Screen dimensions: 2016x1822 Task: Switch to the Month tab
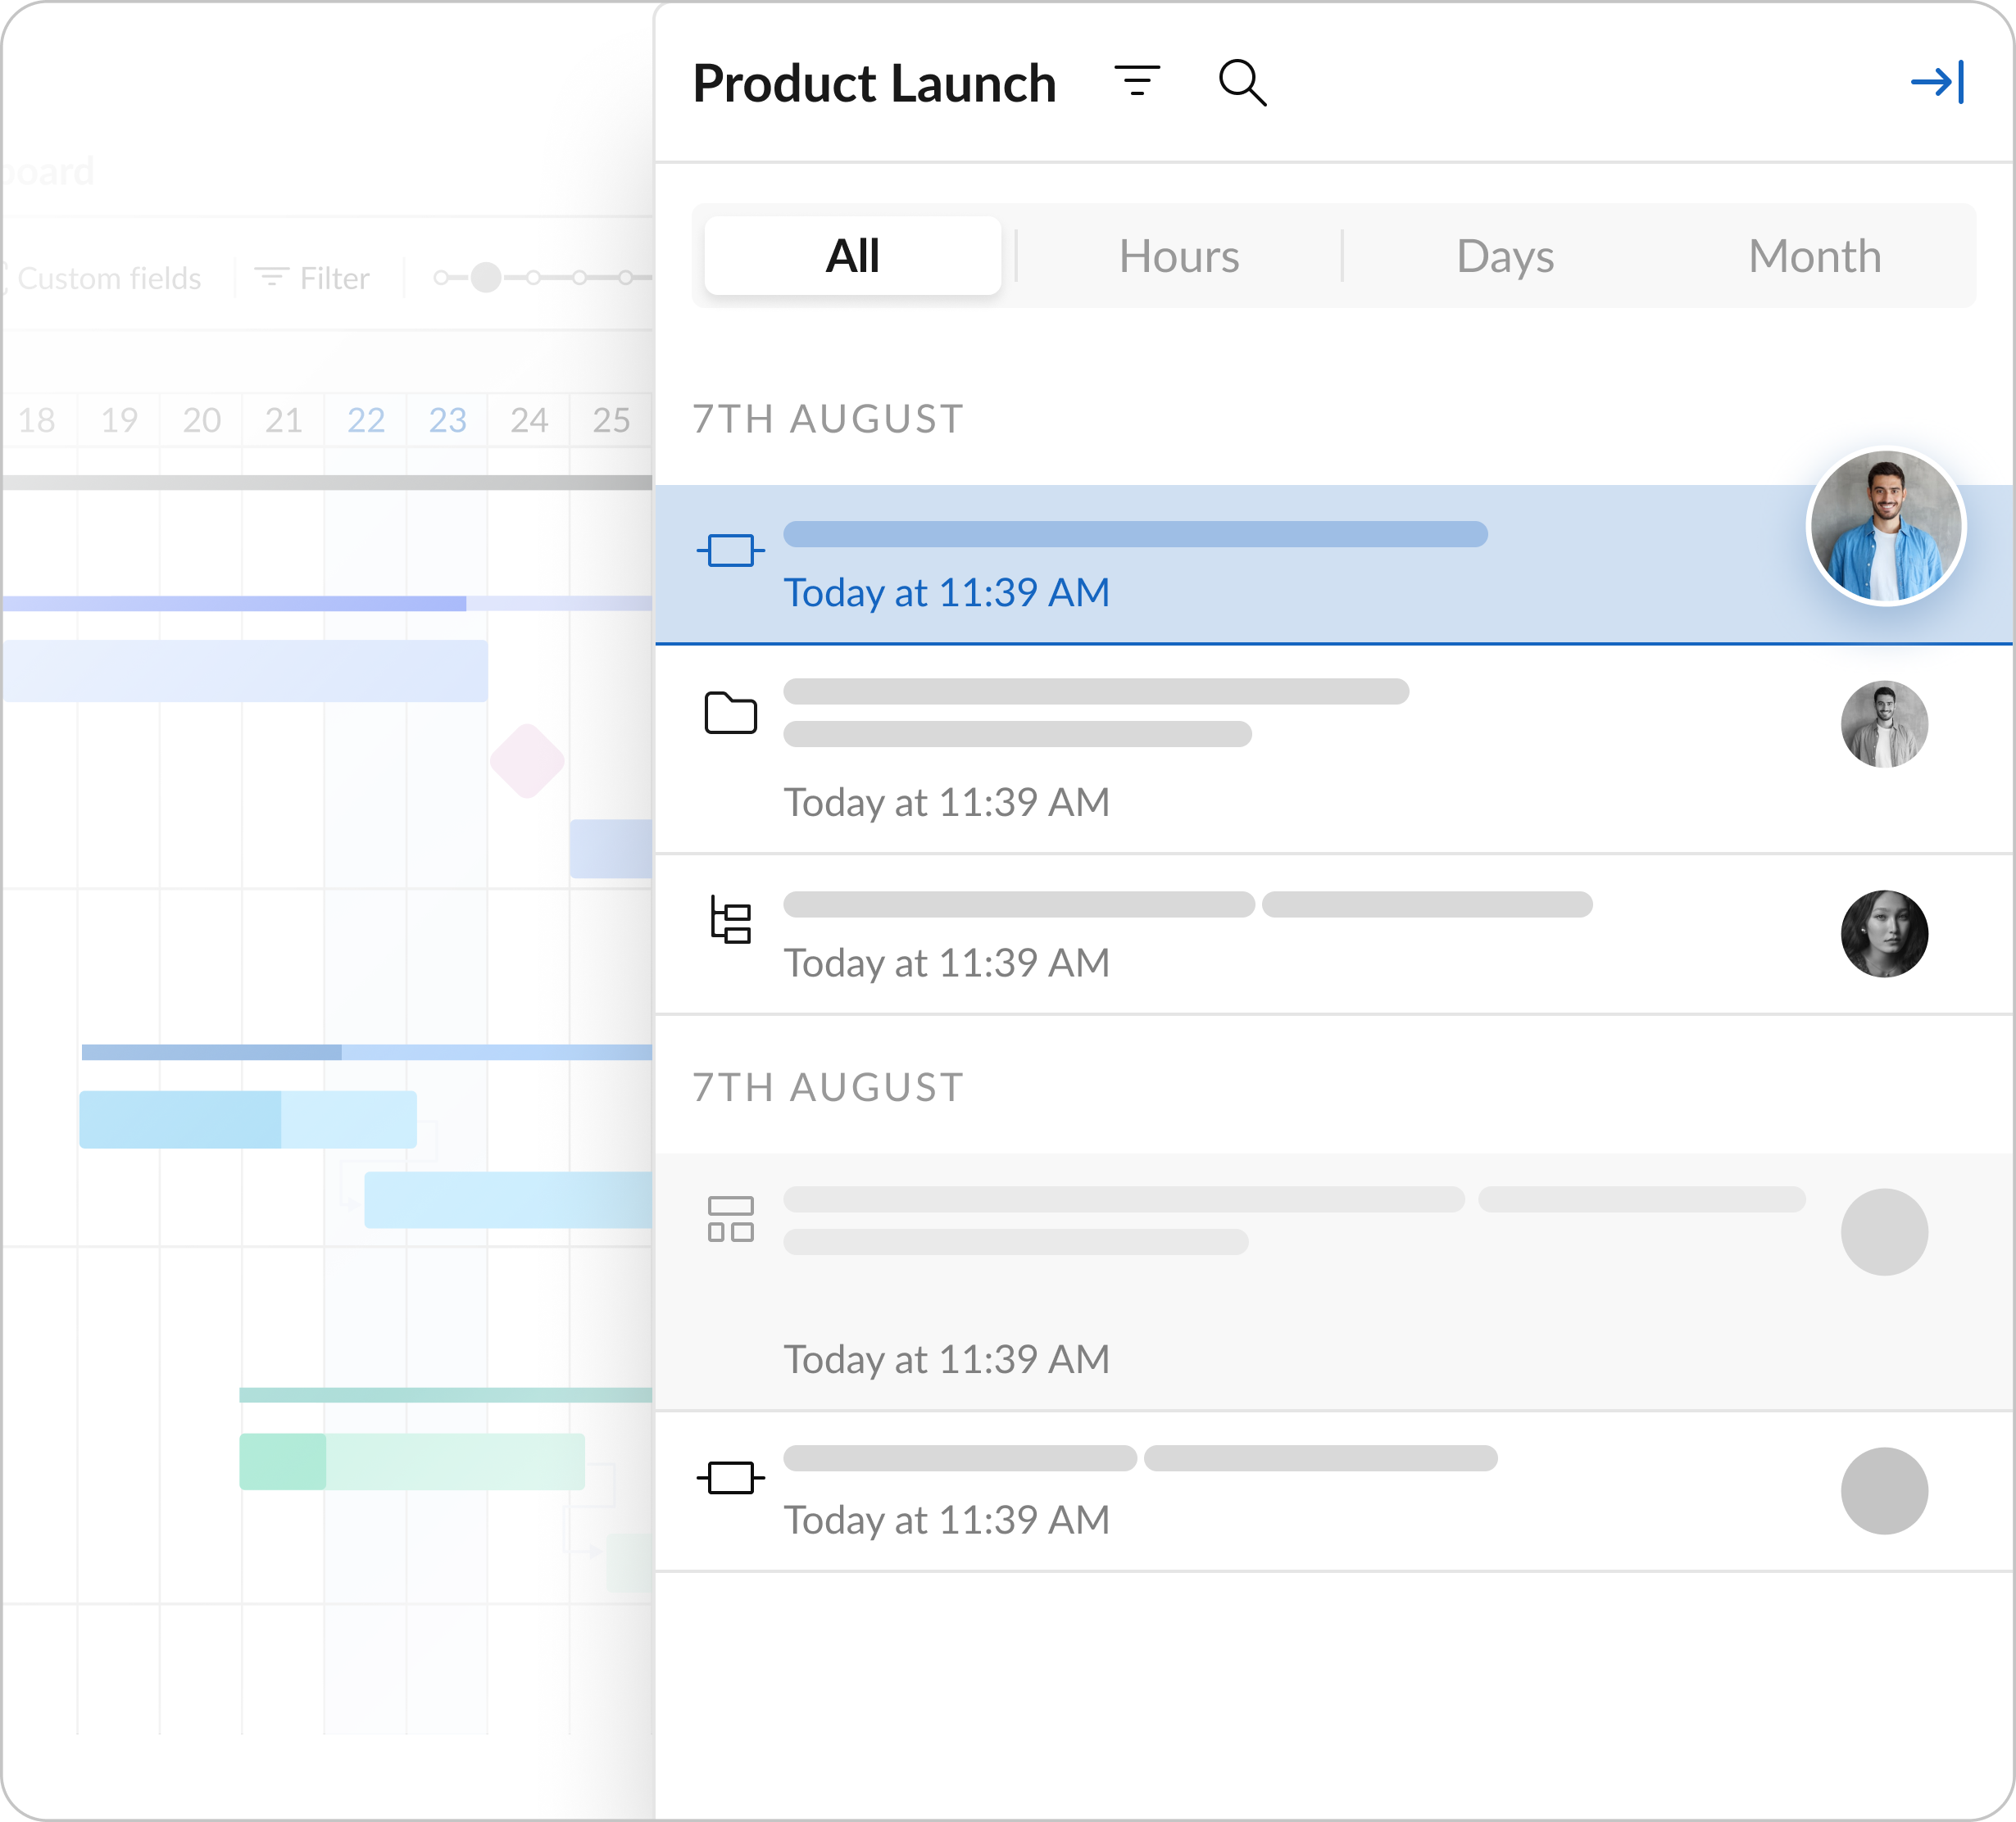pos(1814,257)
